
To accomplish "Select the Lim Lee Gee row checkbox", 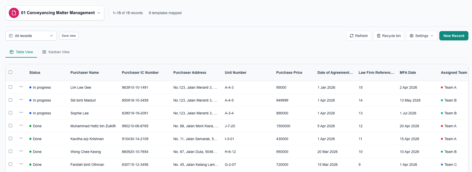I will pos(11,87).
